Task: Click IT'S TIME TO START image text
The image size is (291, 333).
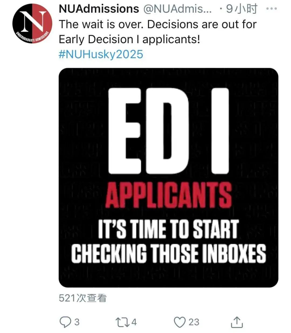Action: (x=168, y=229)
